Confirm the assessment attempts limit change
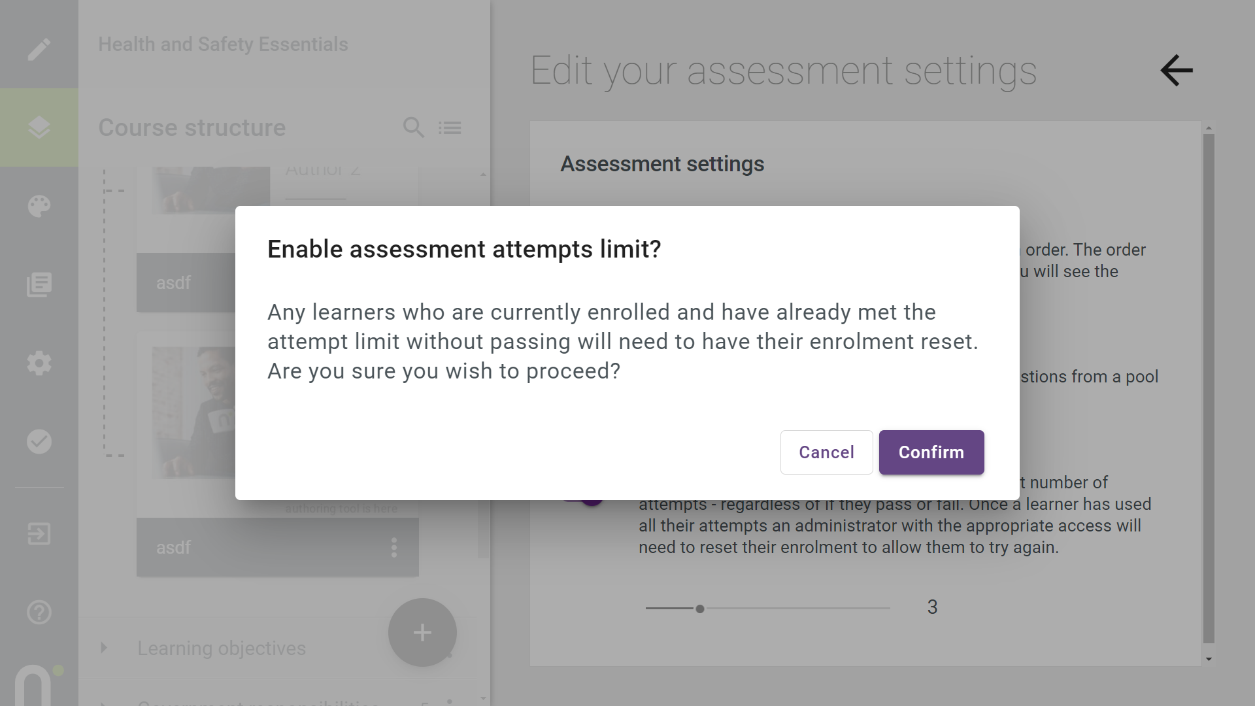The width and height of the screenshot is (1255, 706). (931, 452)
